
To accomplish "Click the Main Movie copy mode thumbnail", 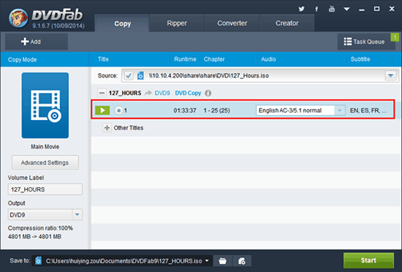I will click(x=45, y=105).
